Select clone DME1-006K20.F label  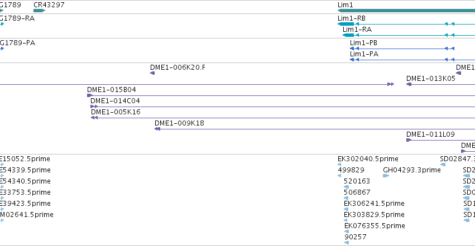[177, 67]
